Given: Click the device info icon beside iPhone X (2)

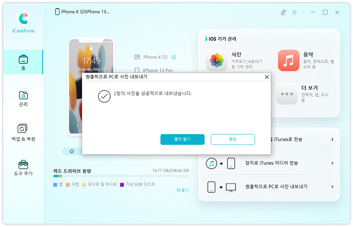Looking at the screenshot, I should click(137, 57).
